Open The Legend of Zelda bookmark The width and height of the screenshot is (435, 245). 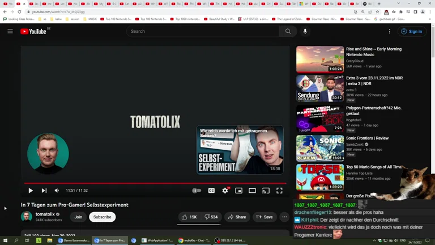[287, 19]
